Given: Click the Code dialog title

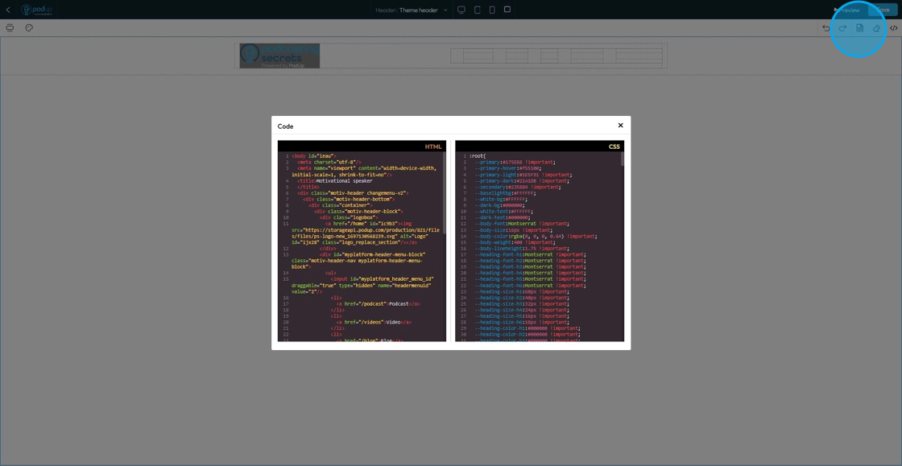Looking at the screenshot, I should (285, 126).
